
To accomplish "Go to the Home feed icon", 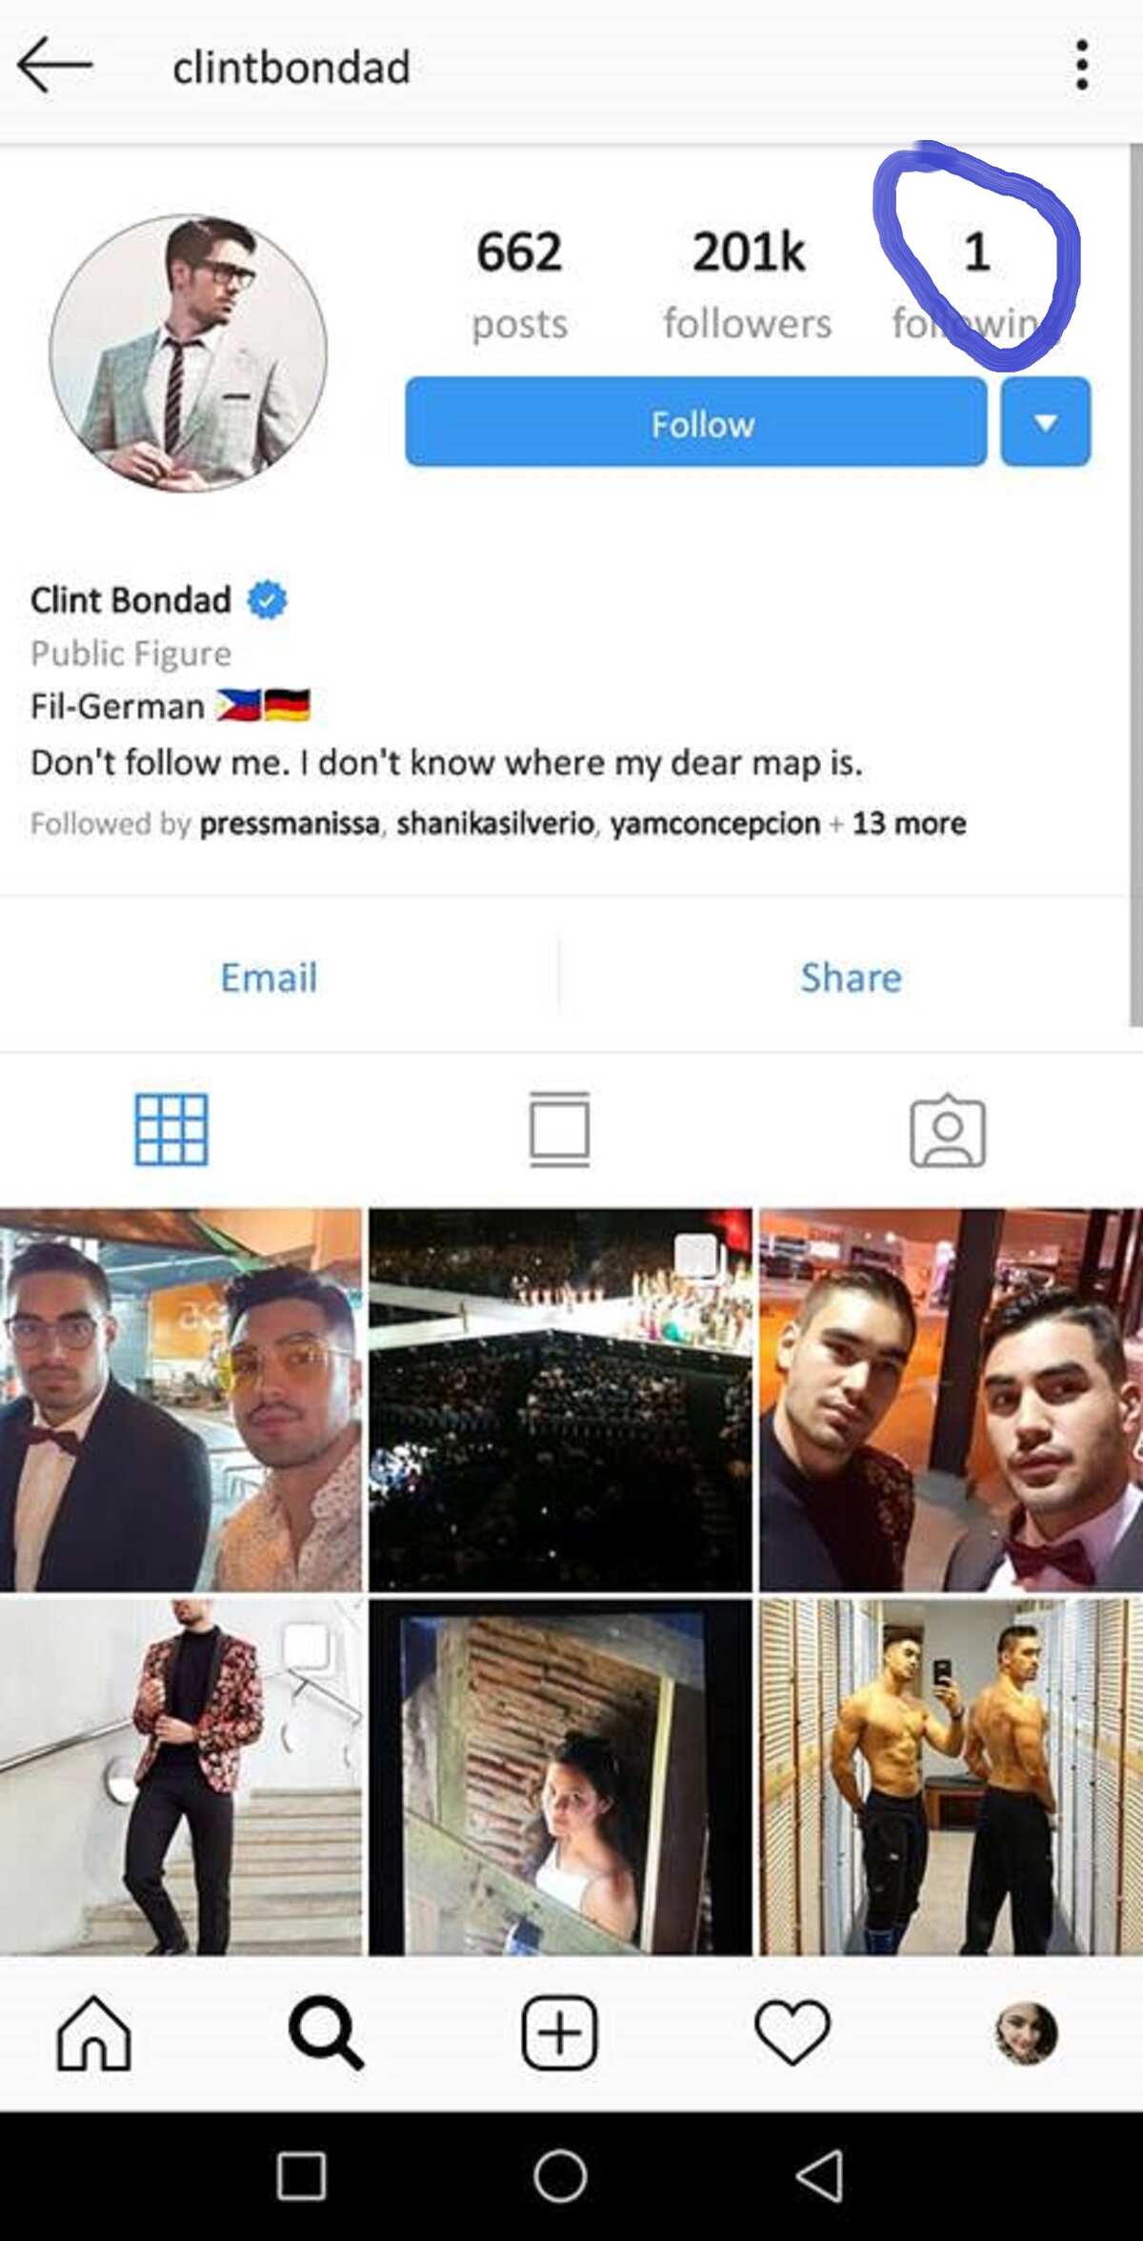I will coord(93,2033).
